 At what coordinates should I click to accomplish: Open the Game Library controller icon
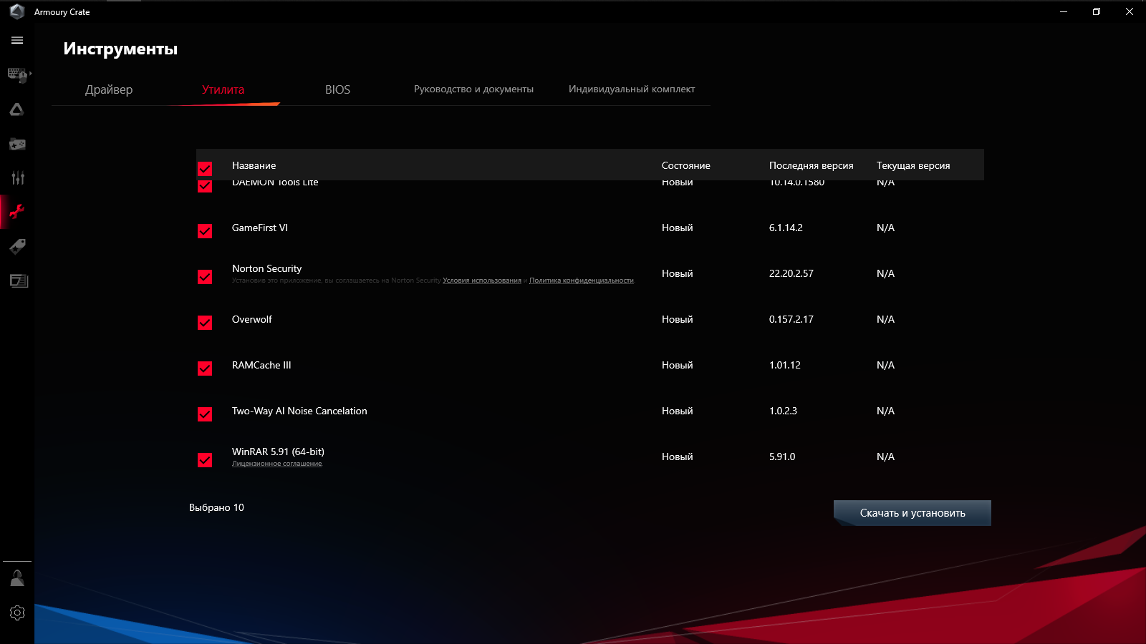click(17, 144)
